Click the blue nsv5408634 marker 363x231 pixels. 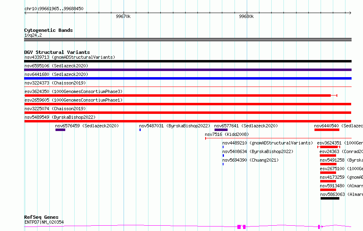[x=223, y=155]
